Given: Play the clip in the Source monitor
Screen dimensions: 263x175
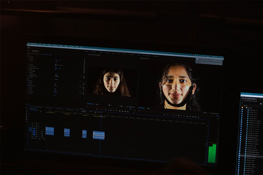Looking at the screenshot, I should (111, 110).
